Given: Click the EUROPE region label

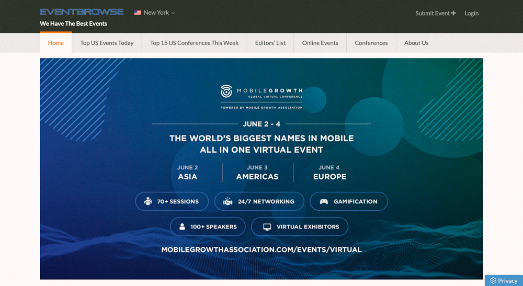Looking at the screenshot, I should coord(329,177).
